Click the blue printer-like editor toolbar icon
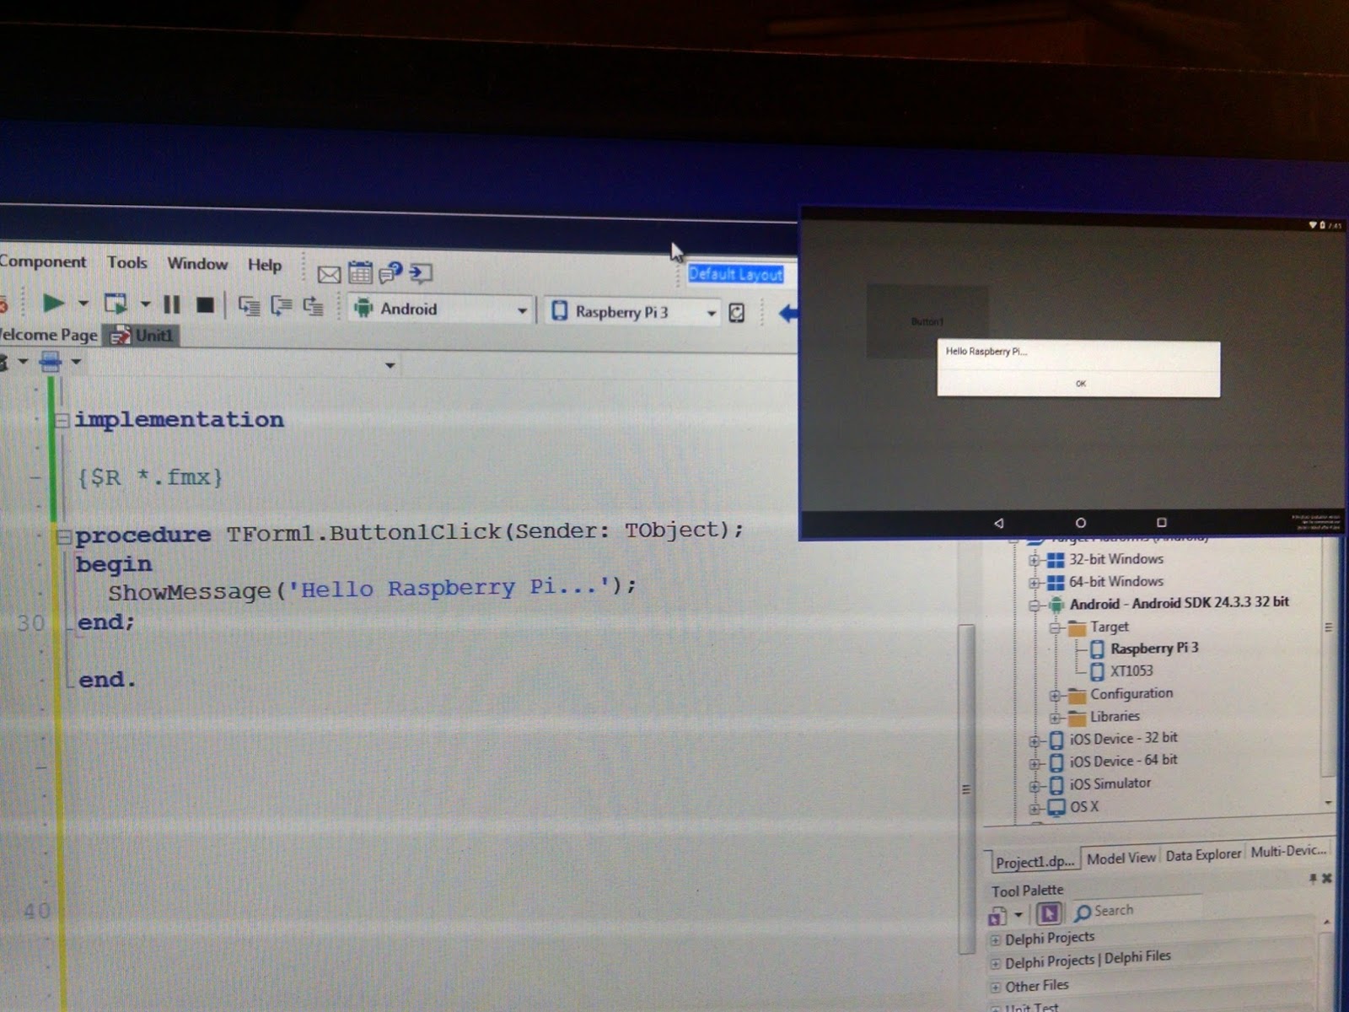Screen dimensions: 1349x1012 [x=51, y=363]
